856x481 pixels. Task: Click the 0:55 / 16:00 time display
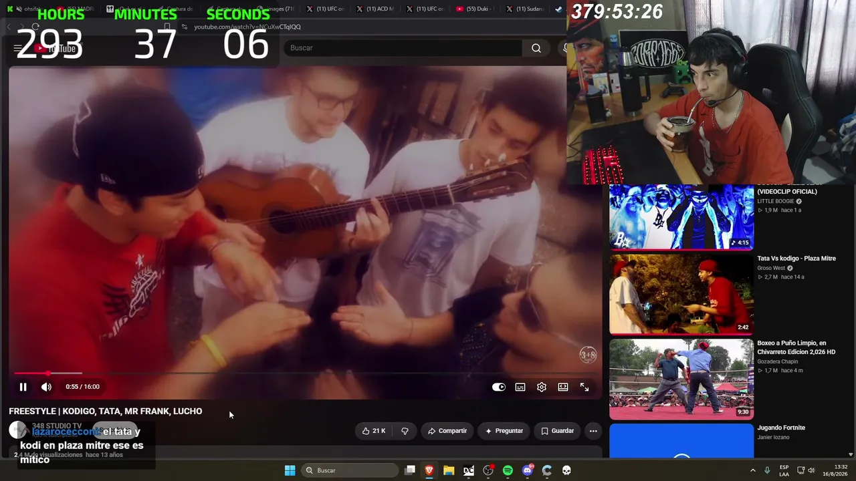pyautogui.click(x=82, y=387)
